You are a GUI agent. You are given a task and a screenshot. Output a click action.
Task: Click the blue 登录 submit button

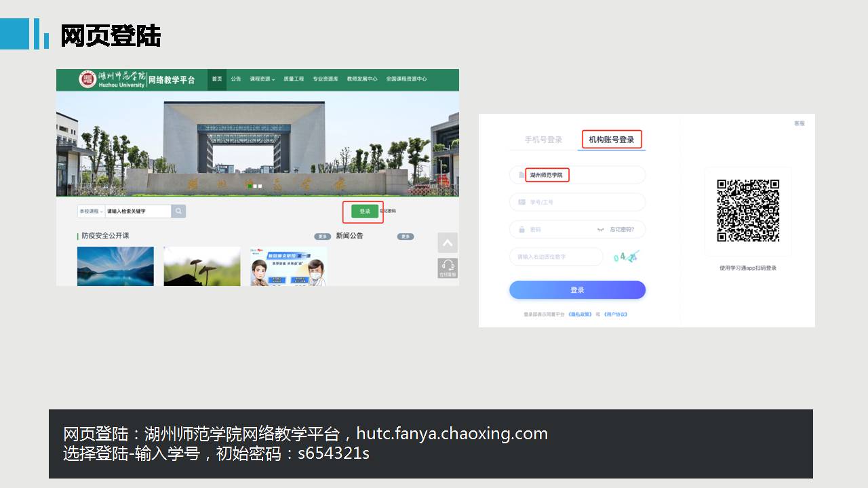pyautogui.click(x=577, y=290)
